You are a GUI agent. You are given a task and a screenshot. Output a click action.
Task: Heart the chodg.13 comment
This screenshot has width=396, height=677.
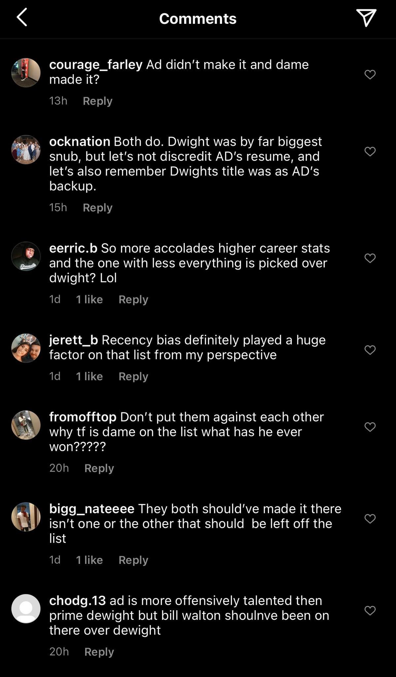pyautogui.click(x=370, y=610)
